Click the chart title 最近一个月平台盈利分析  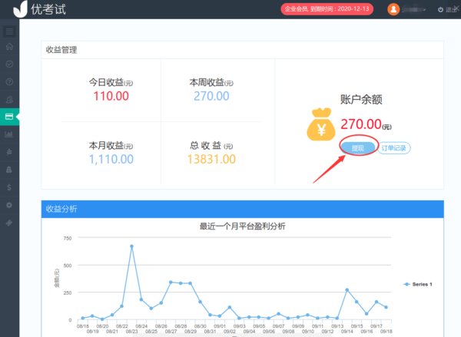[x=243, y=226]
